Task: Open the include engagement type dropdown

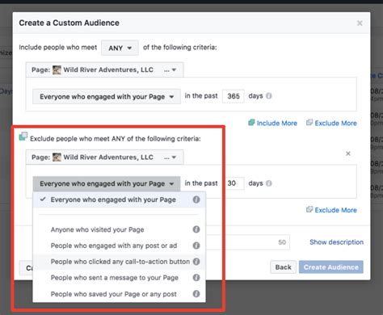Action: coord(107,96)
